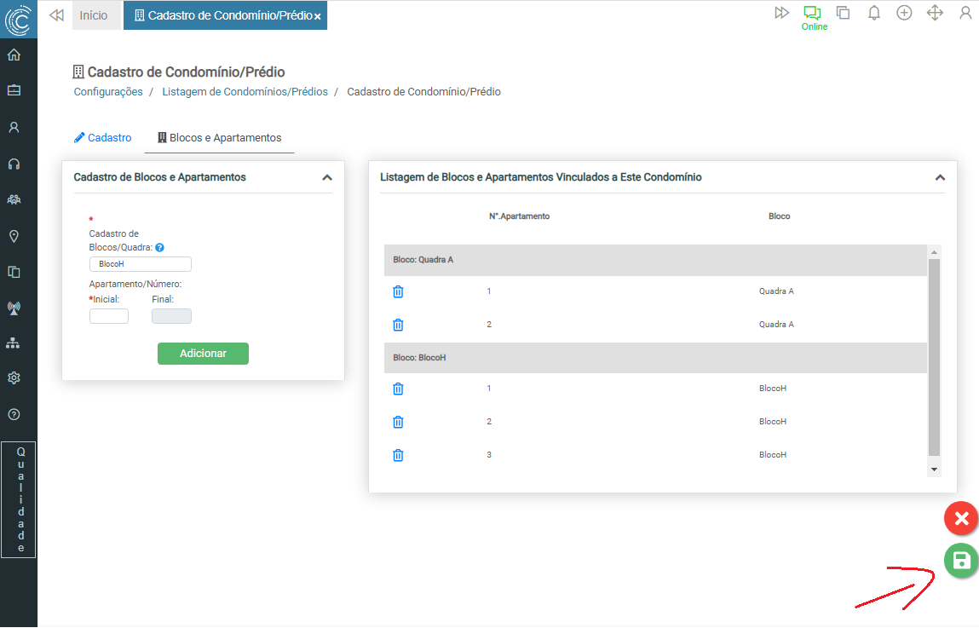Open Listagem de Condomínios/Prédios breadcrumb link

click(x=245, y=92)
